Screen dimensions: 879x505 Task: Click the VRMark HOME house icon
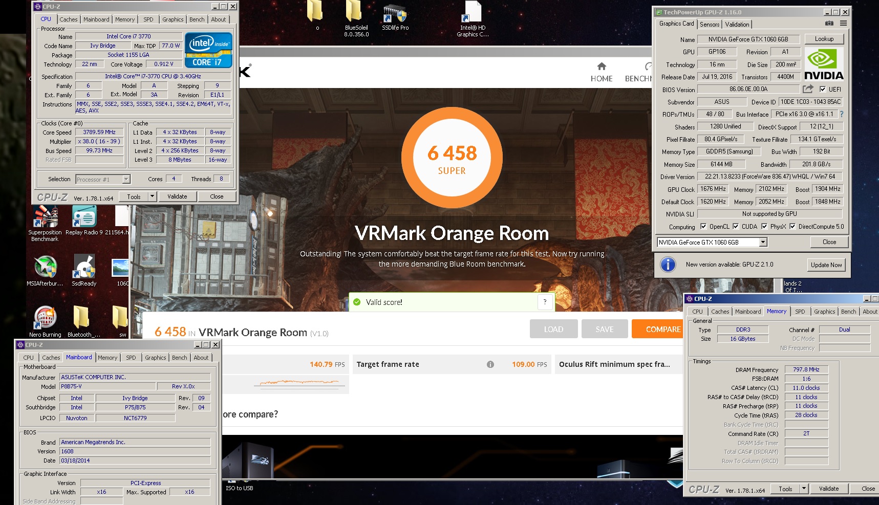point(602,66)
